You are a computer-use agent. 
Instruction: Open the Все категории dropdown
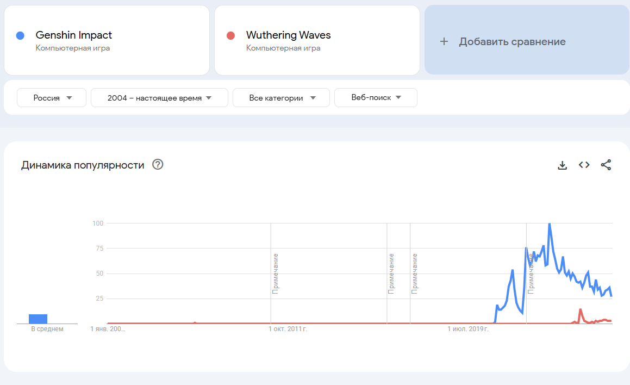click(281, 98)
